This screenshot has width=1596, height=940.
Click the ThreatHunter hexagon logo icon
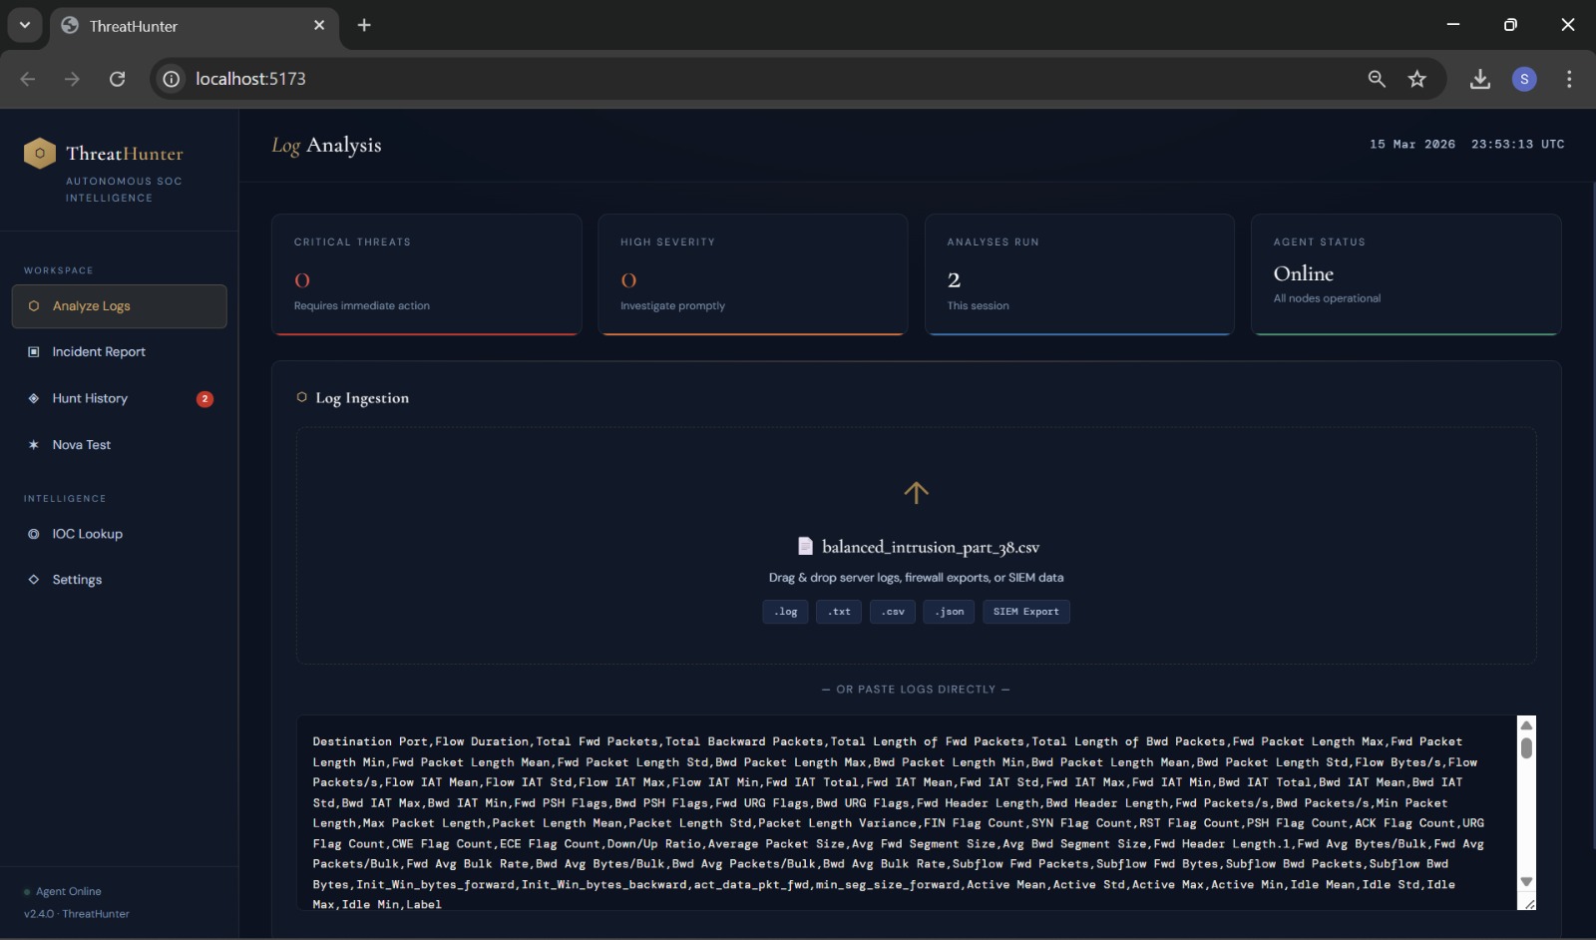point(39,153)
